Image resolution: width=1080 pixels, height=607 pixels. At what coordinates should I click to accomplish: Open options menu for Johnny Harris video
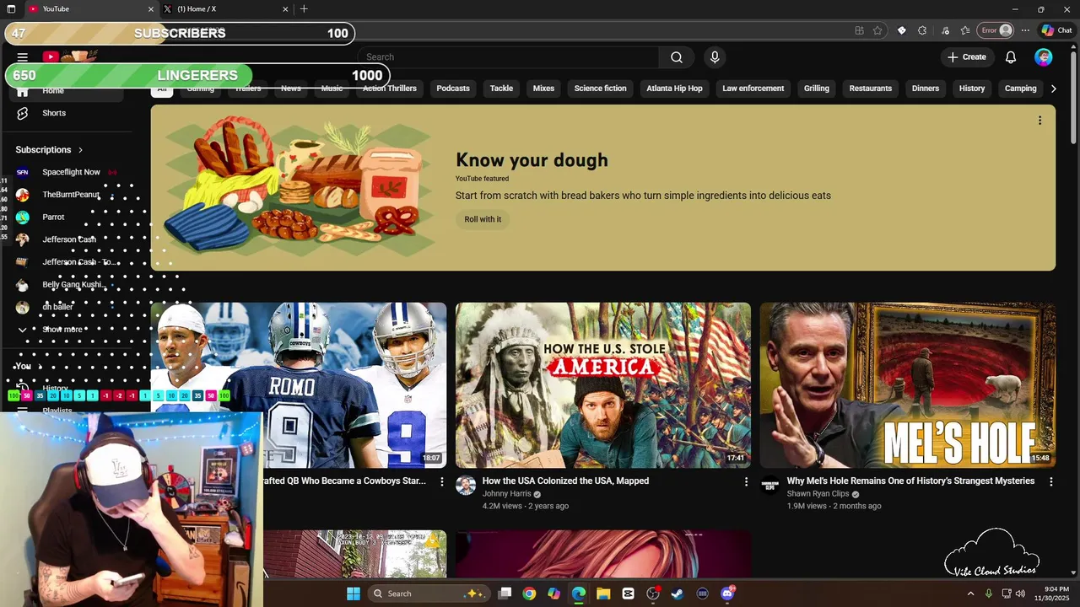pos(746,481)
